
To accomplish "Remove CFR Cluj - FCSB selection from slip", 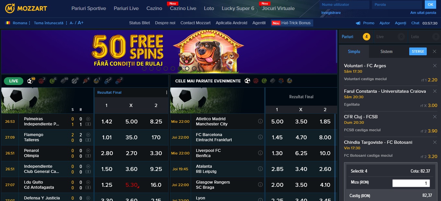I will tap(435, 117).
